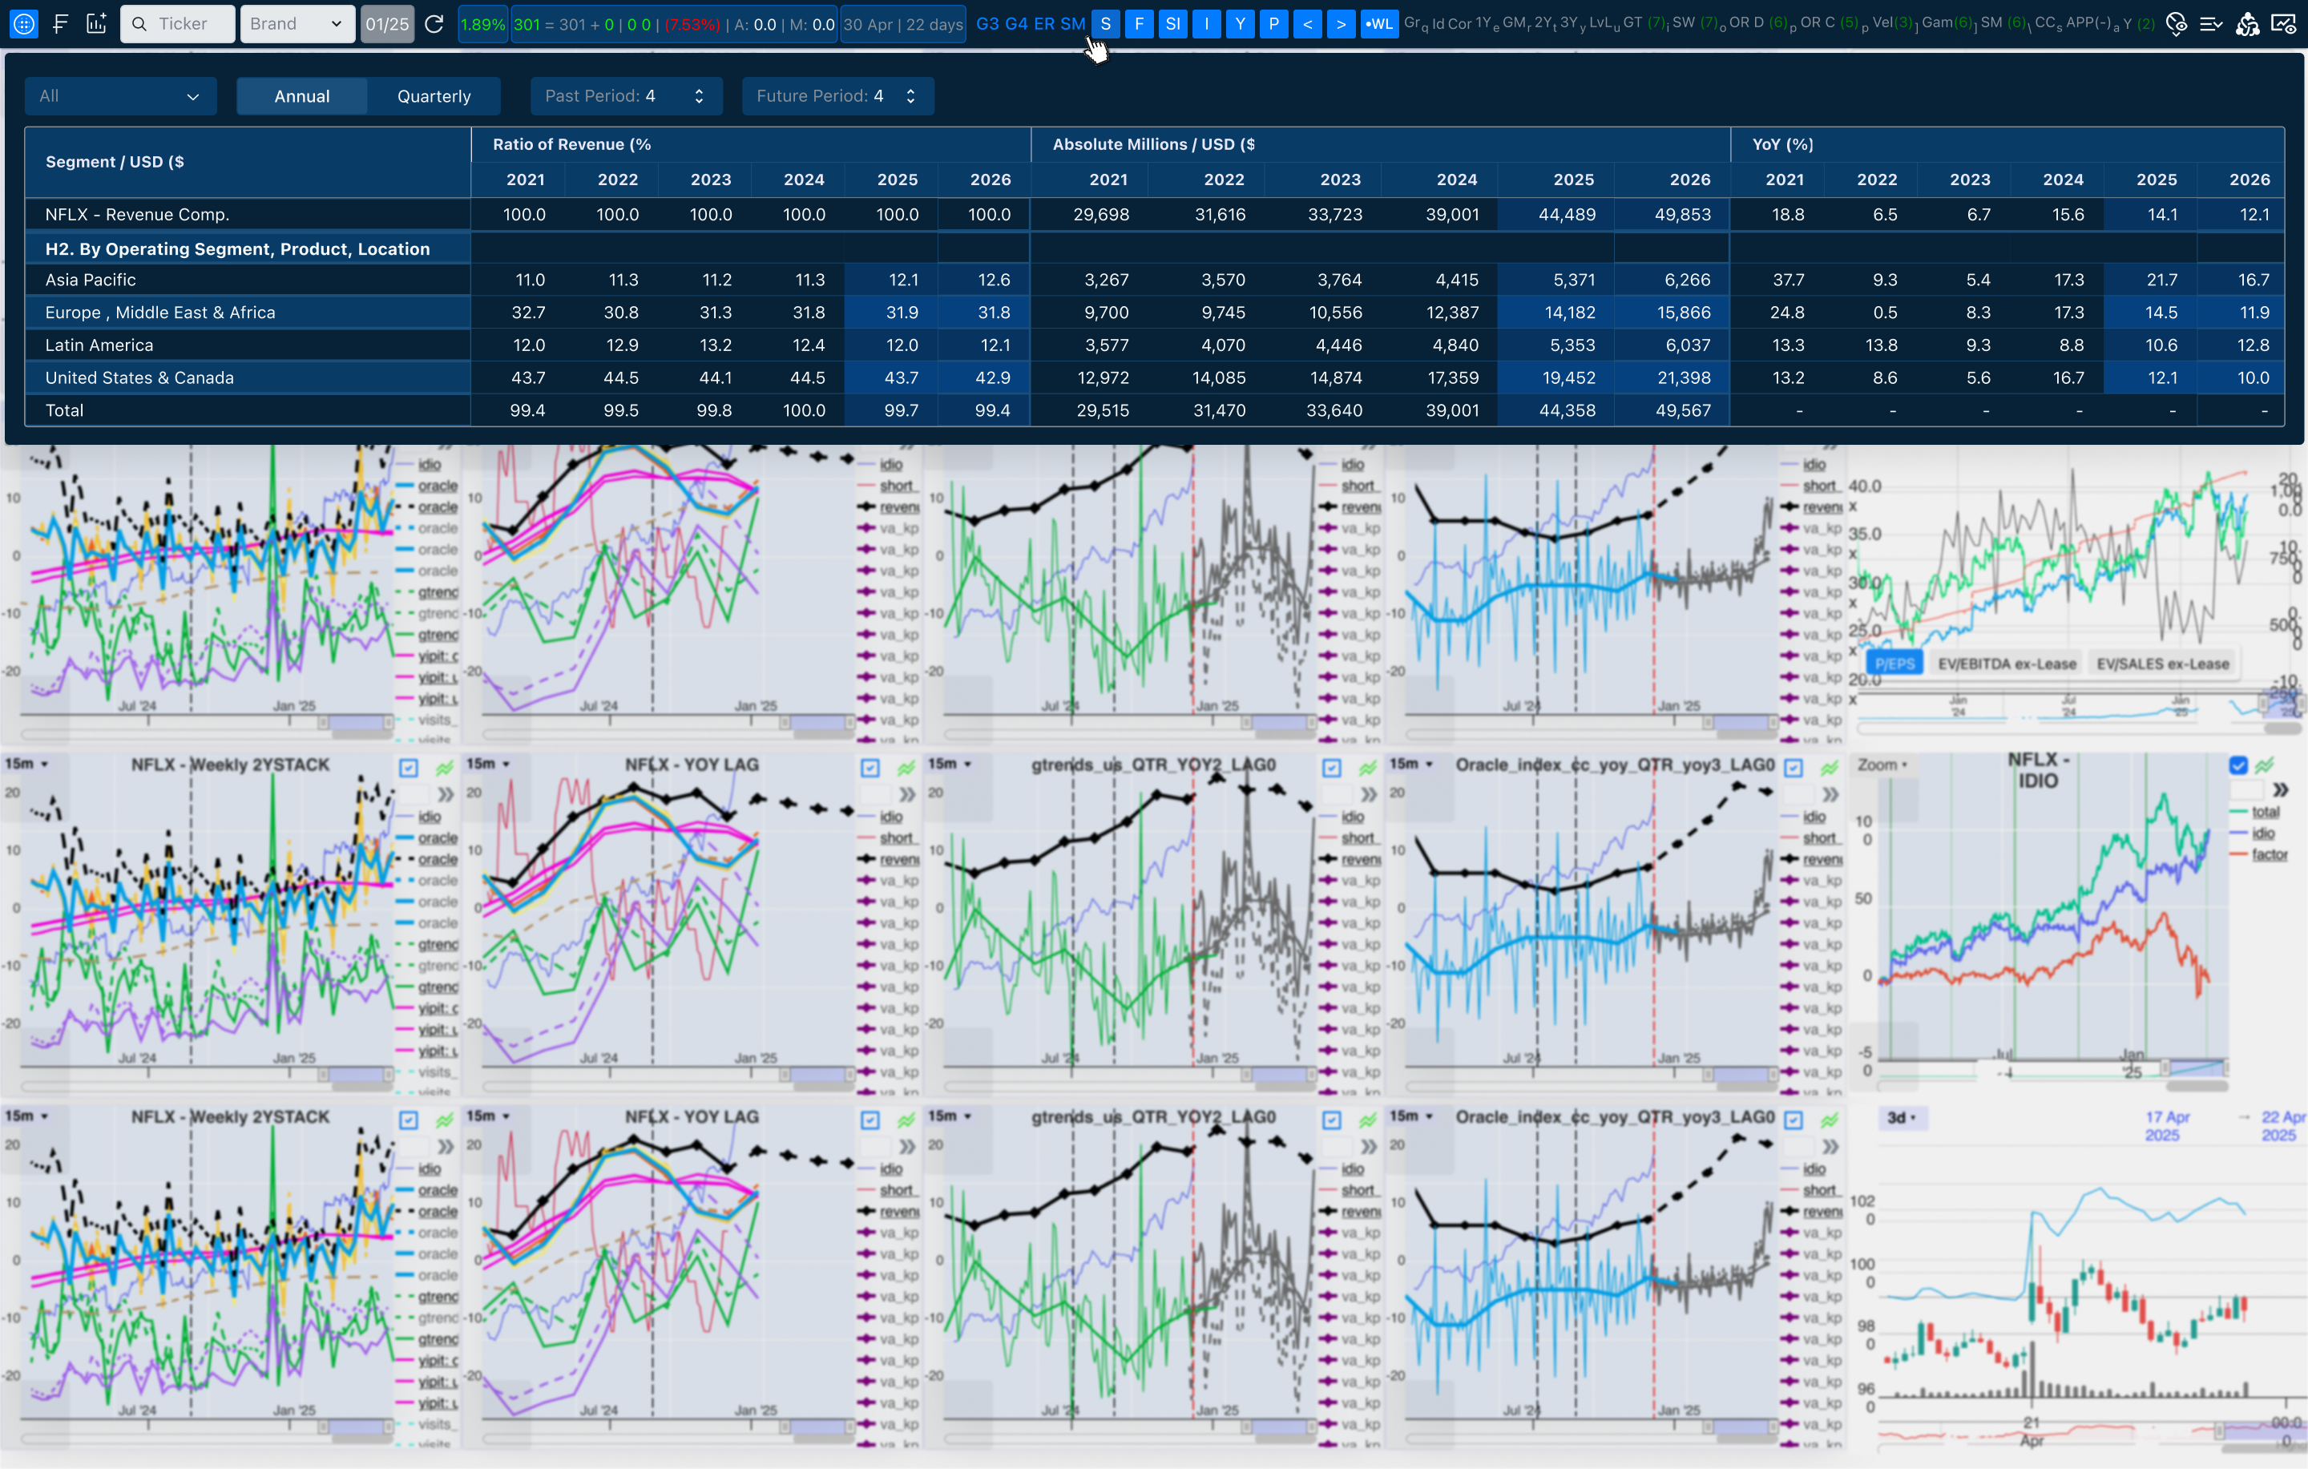This screenshot has height=1469, width=2308.
Task: Click the Ticker search field
Action: pos(178,24)
